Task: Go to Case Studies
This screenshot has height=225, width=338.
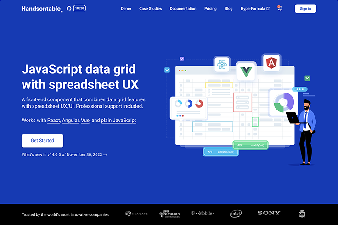Action: pyautogui.click(x=151, y=9)
